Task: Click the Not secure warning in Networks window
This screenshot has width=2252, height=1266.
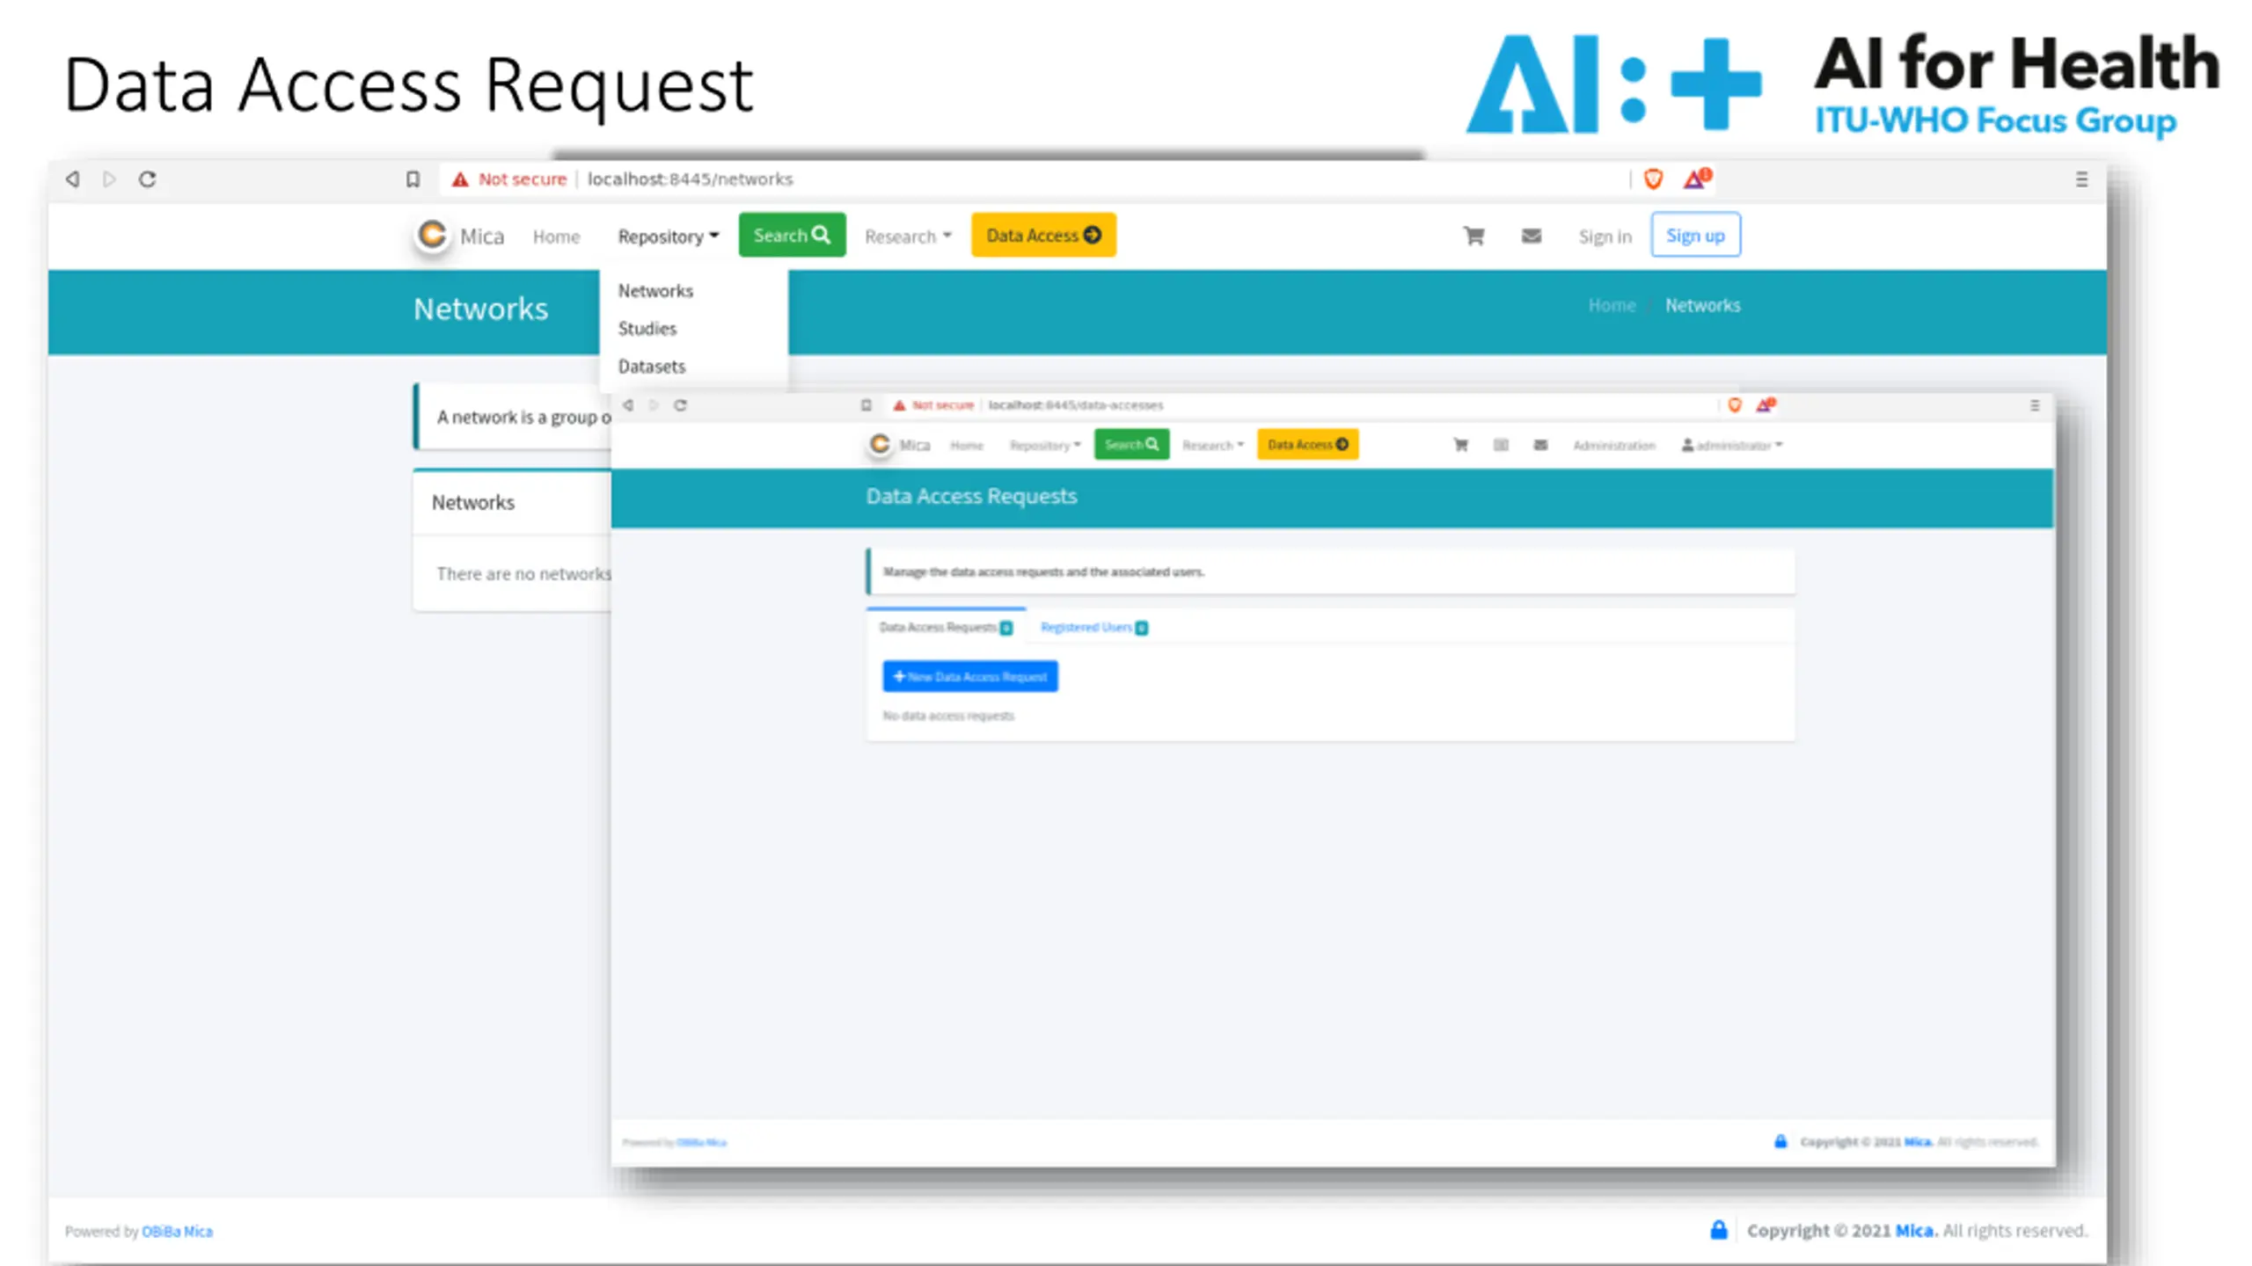Action: click(x=509, y=179)
